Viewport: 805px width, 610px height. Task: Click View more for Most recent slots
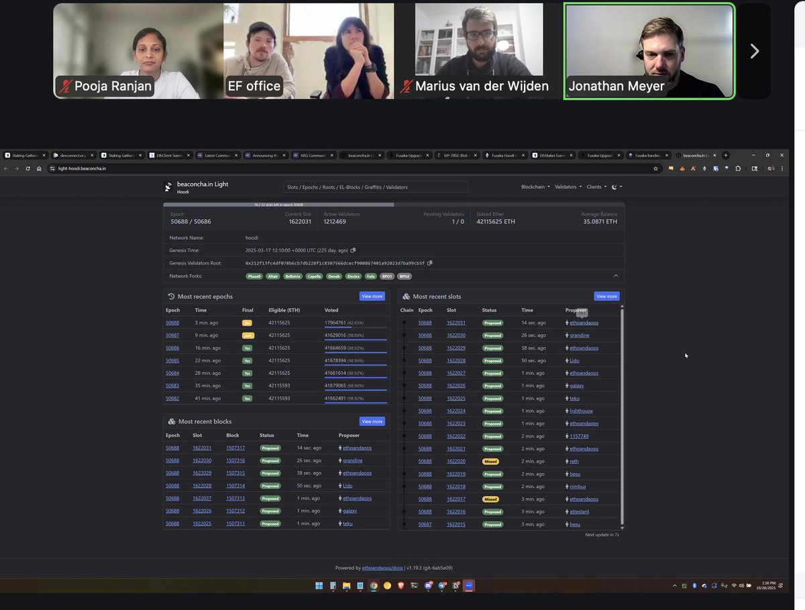coord(606,296)
